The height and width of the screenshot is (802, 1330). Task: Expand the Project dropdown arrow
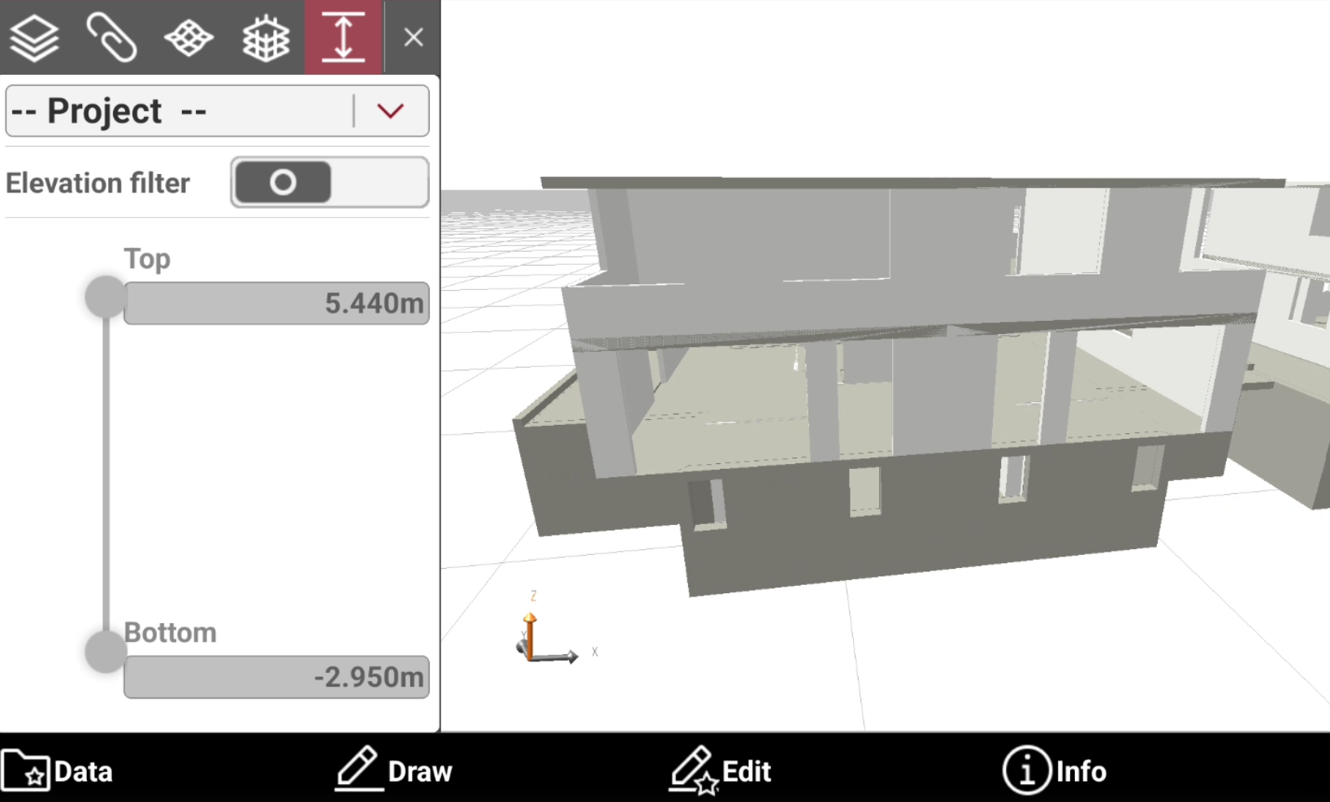click(x=391, y=111)
